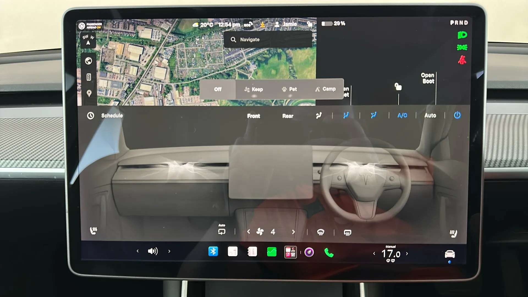Screen dimensions: 528x297
Task: Open the all-apps launcher icon
Action: tap(290, 252)
